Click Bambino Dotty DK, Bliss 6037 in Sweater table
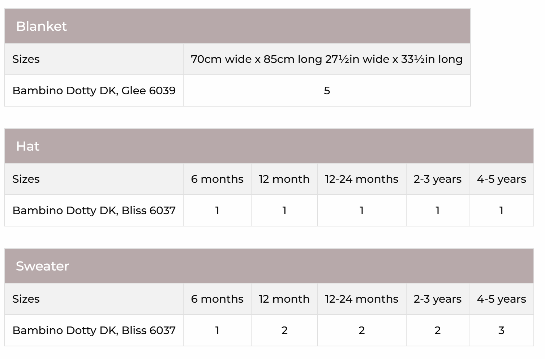The height and width of the screenshot is (359, 545). 94,330
